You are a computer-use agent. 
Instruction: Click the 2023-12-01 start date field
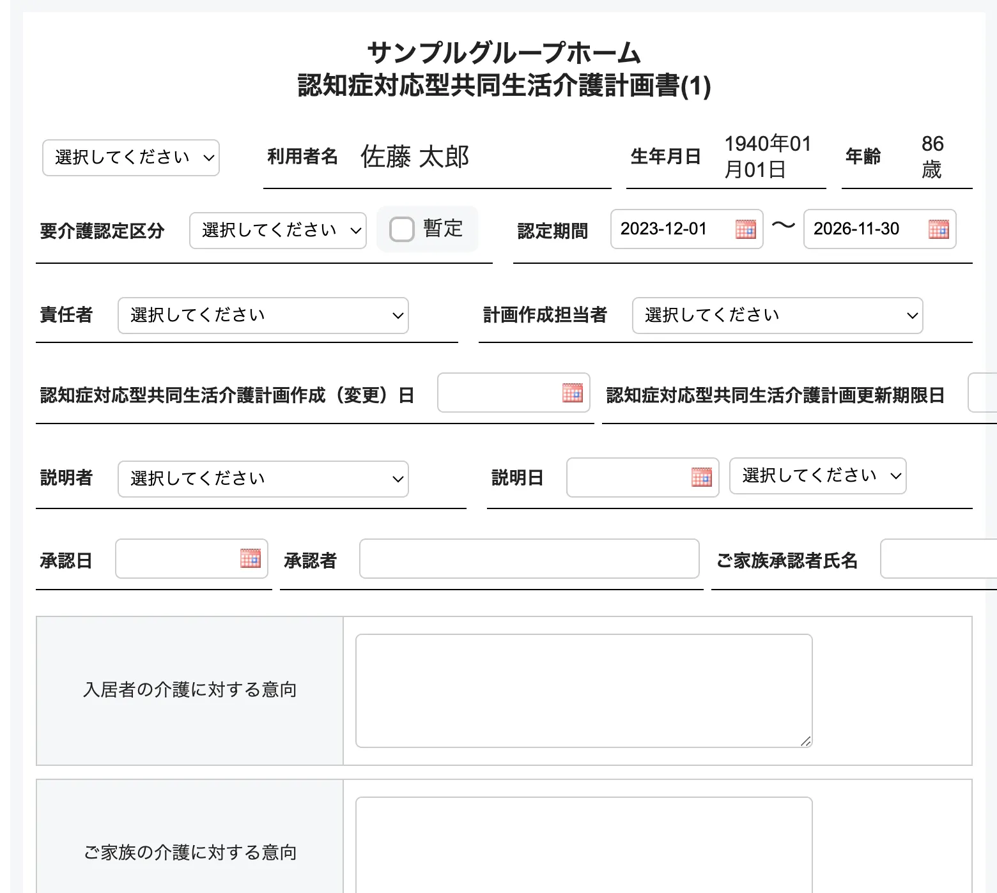point(687,229)
